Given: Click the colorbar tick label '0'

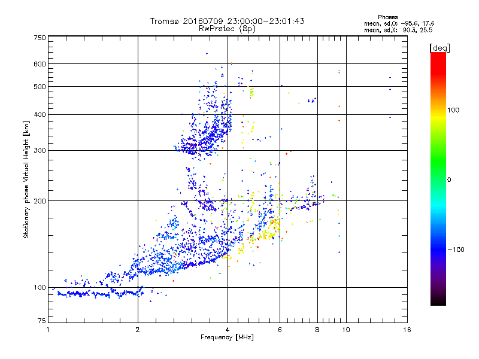Looking at the screenshot, I should pyautogui.click(x=449, y=180).
